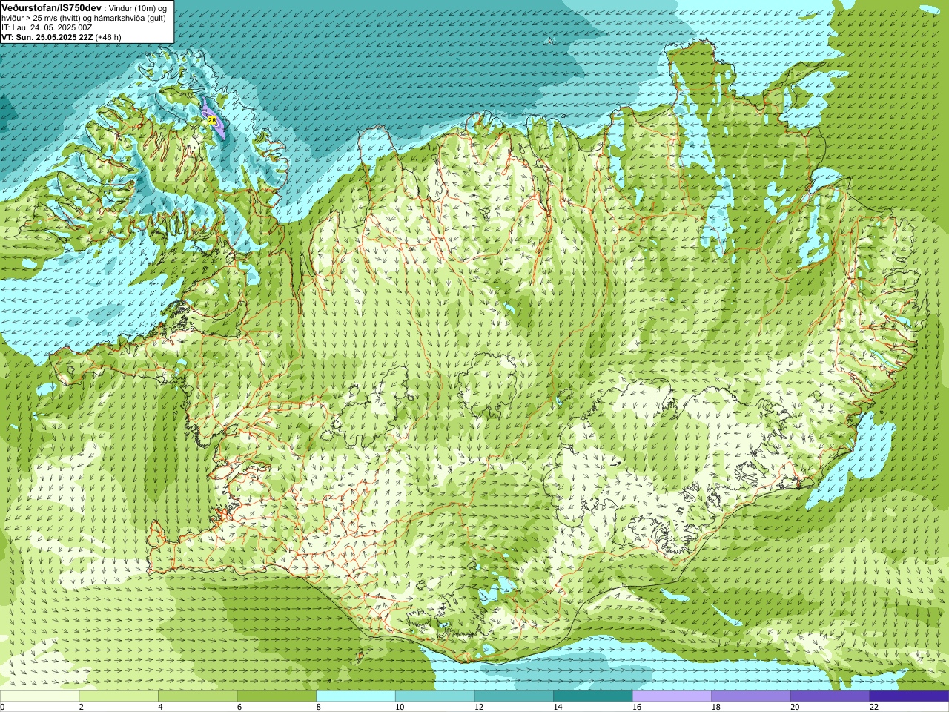
Task: Click the Veðurstofan/IS750dev title text
Action: 51,7
